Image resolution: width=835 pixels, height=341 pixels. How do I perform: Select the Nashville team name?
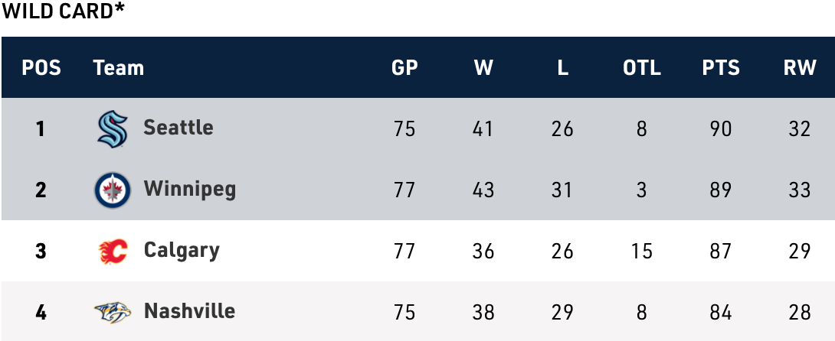coord(189,311)
